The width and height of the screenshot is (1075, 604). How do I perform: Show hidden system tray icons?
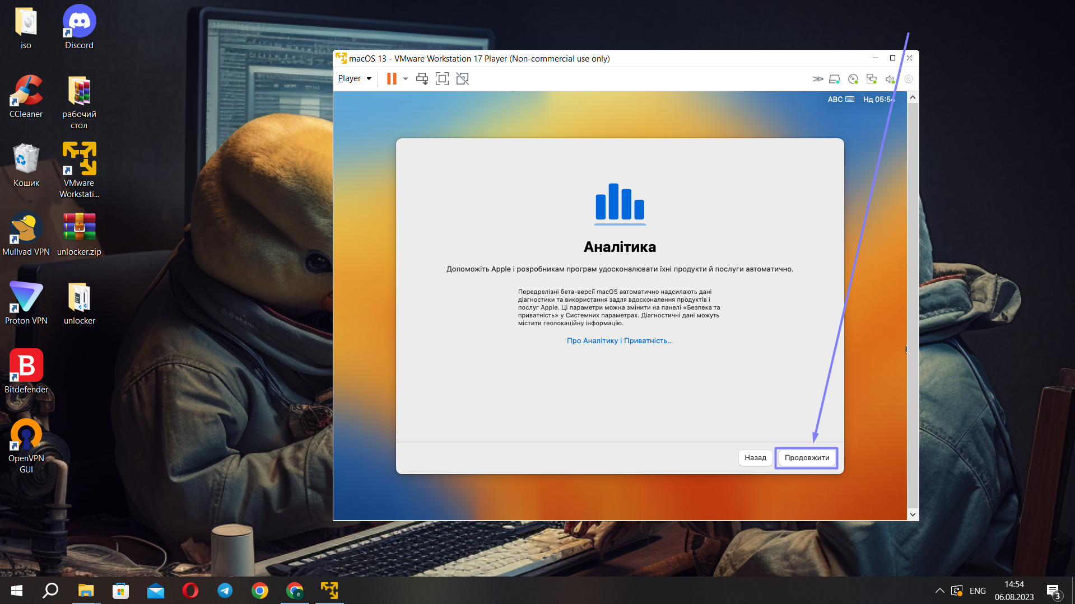coord(939,591)
